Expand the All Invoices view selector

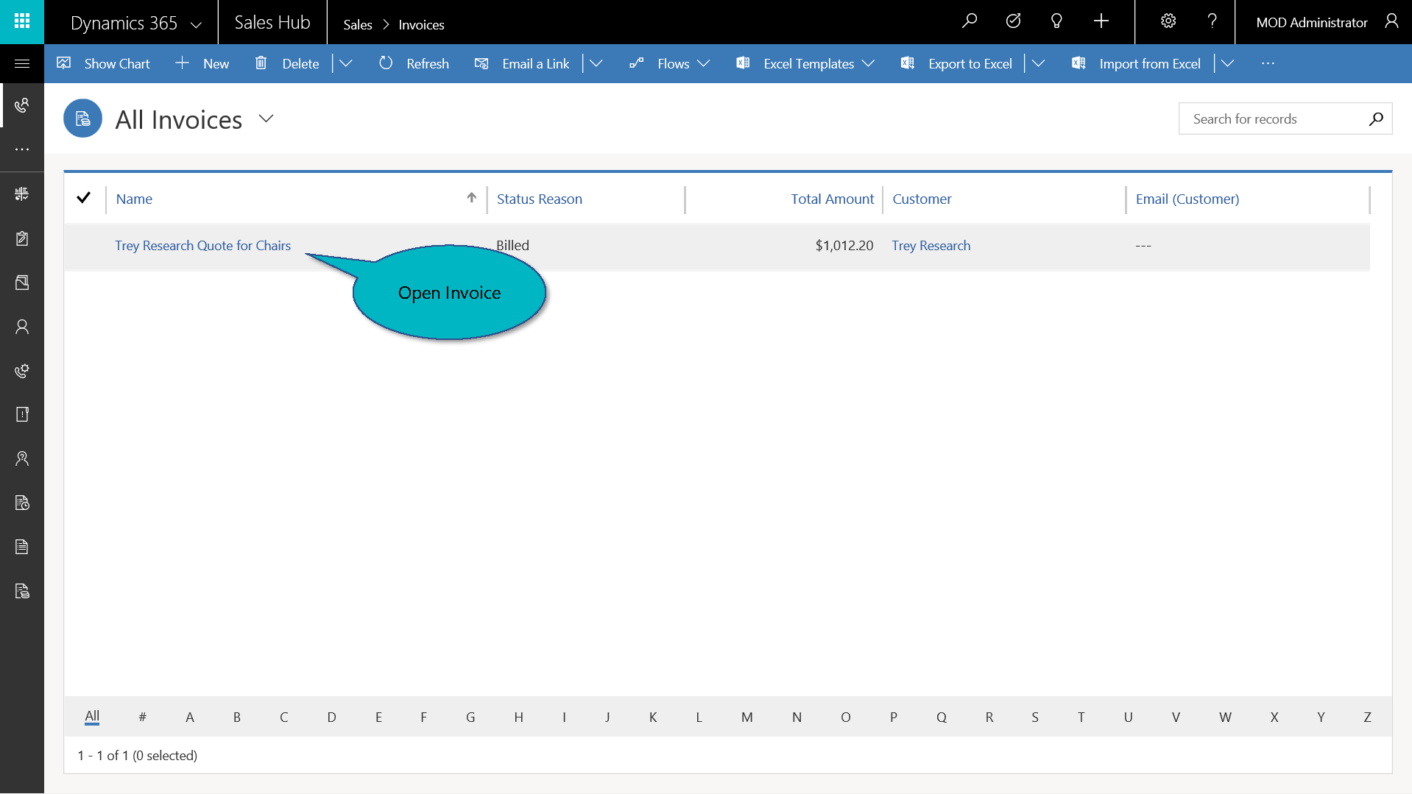coord(266,118)
